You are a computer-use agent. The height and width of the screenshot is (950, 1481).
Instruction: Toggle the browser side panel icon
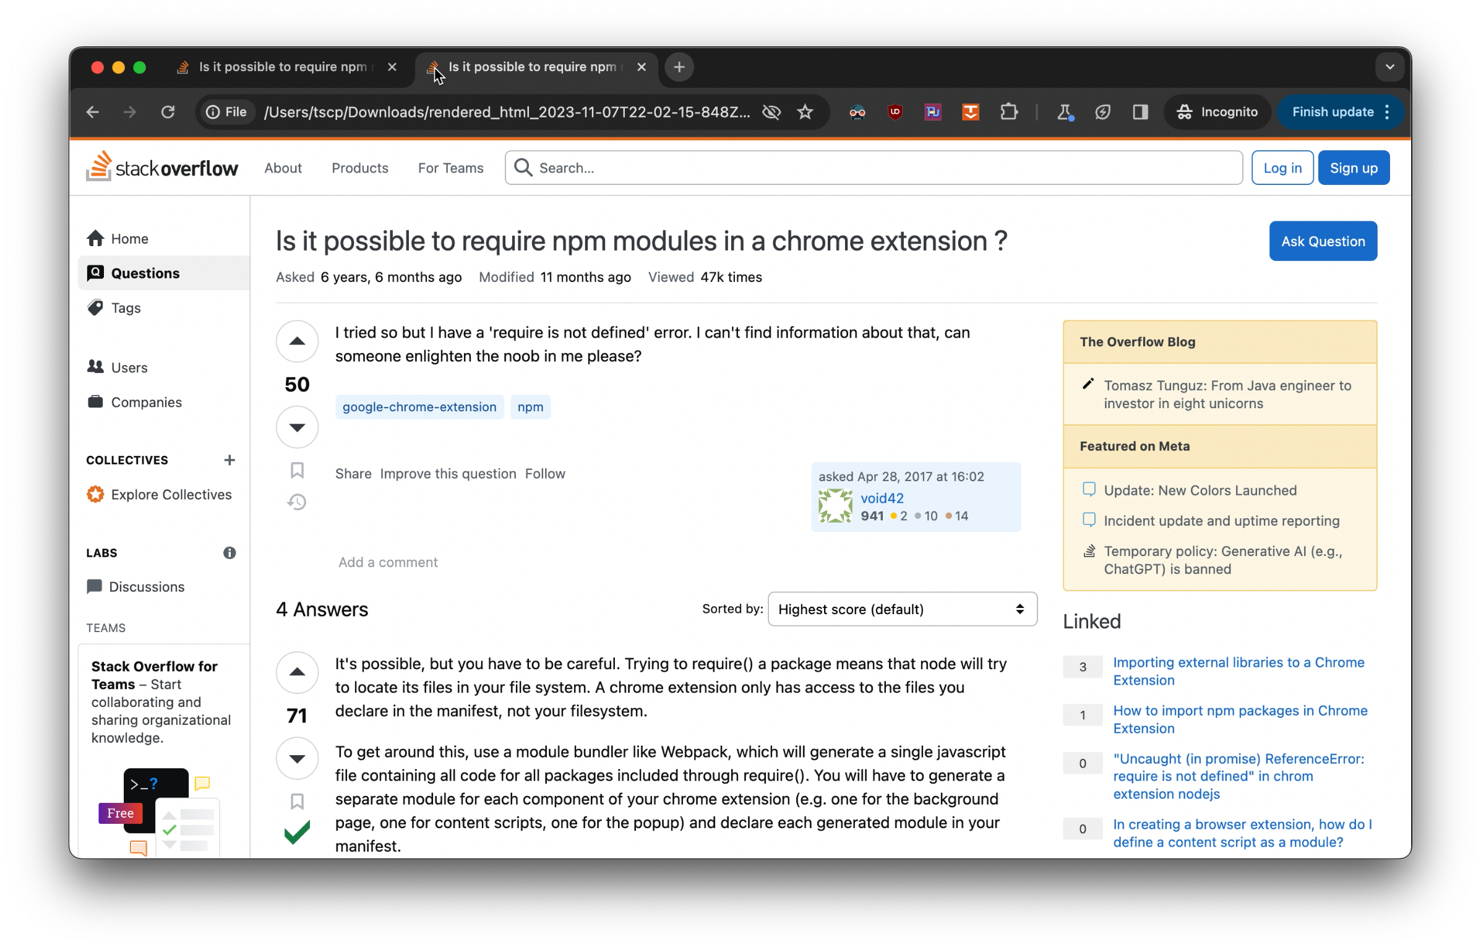pyautogui.click(x=1140, y=112)
